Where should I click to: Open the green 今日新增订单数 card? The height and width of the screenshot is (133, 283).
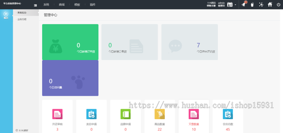click(x=70, y=42)
